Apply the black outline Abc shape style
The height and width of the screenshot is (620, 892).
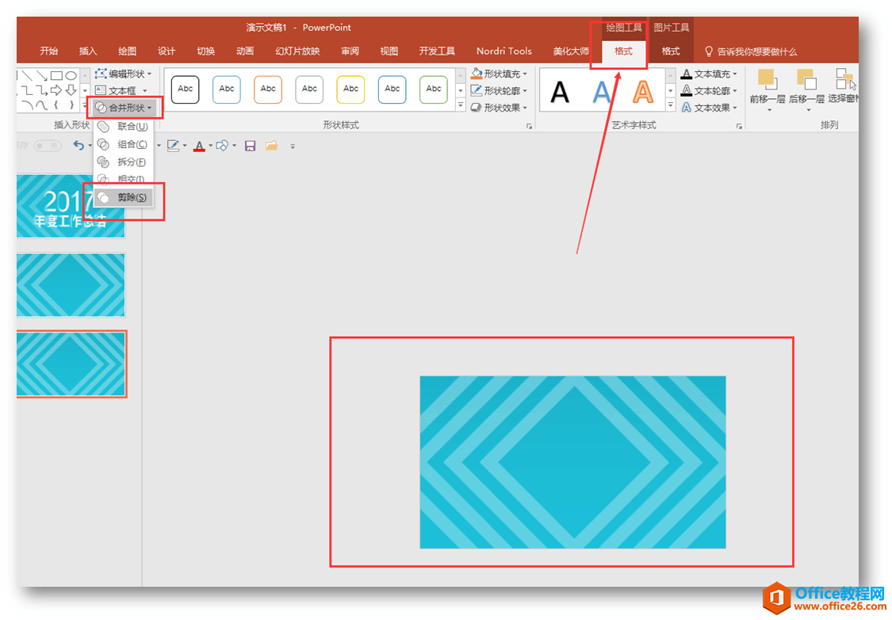[185, 89]
